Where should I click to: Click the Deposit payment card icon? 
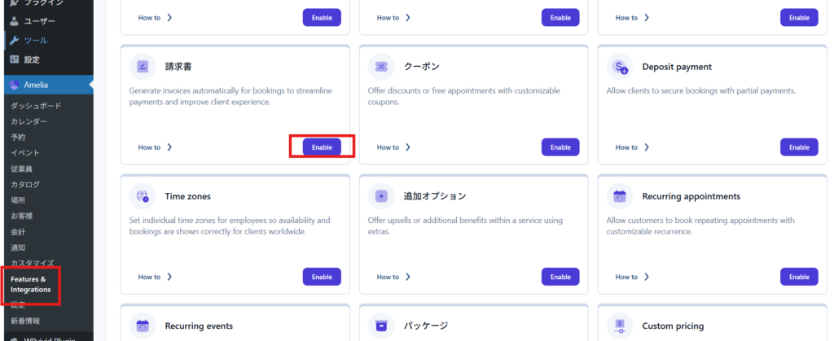pos(620,67)
